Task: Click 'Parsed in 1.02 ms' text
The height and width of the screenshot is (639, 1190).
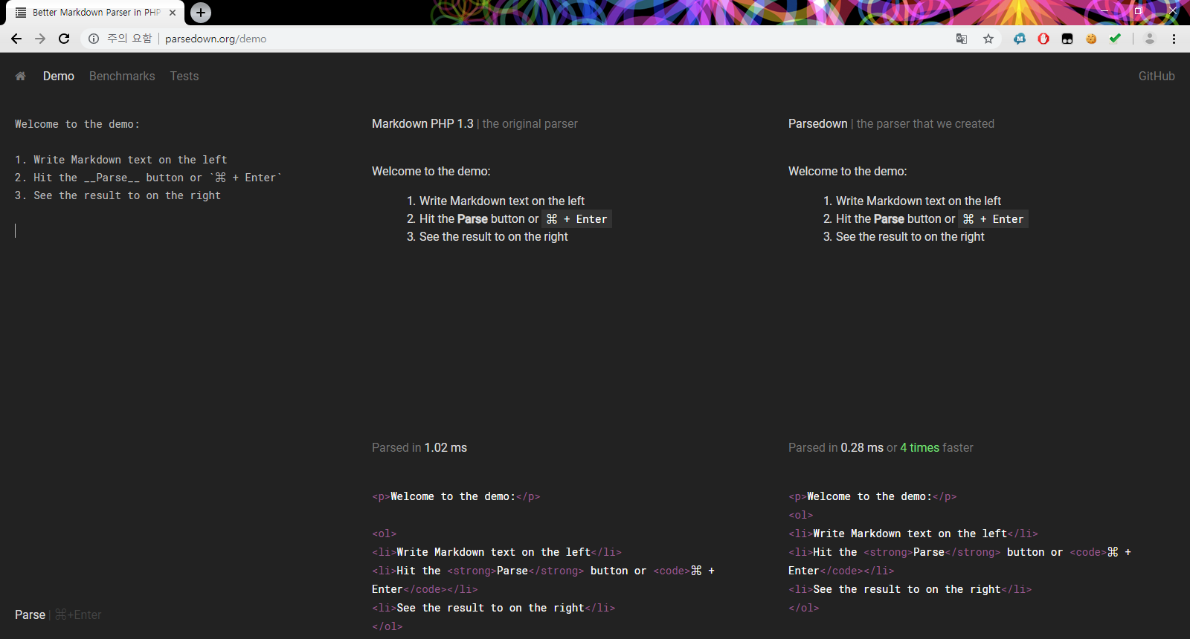Action: point(419,447)
